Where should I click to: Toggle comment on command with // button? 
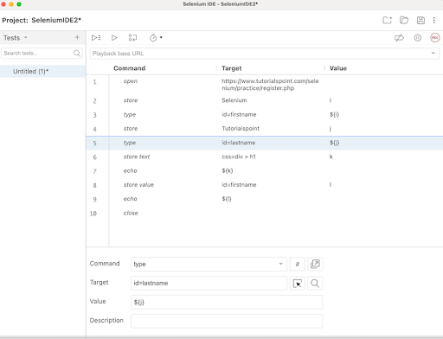pyautogui.click(x=297, y=264)
